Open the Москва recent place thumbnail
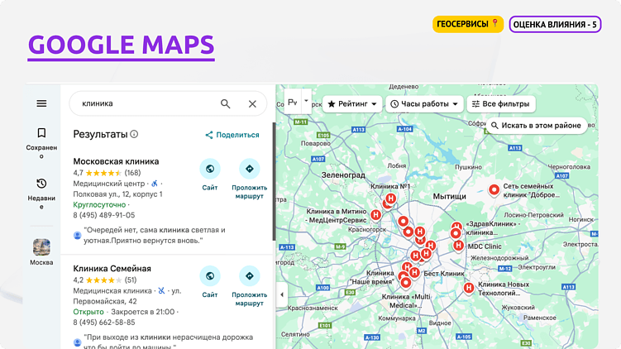 pos(41,247)
